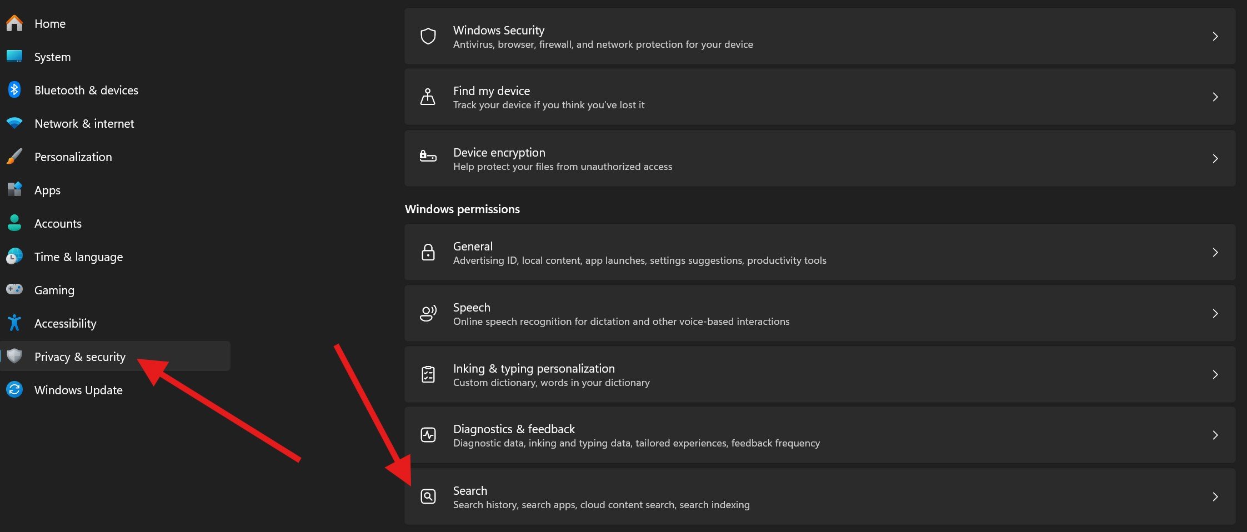Click the Gaming controller icon
This screenshot has height=532, width=1247.
[14, 290]
